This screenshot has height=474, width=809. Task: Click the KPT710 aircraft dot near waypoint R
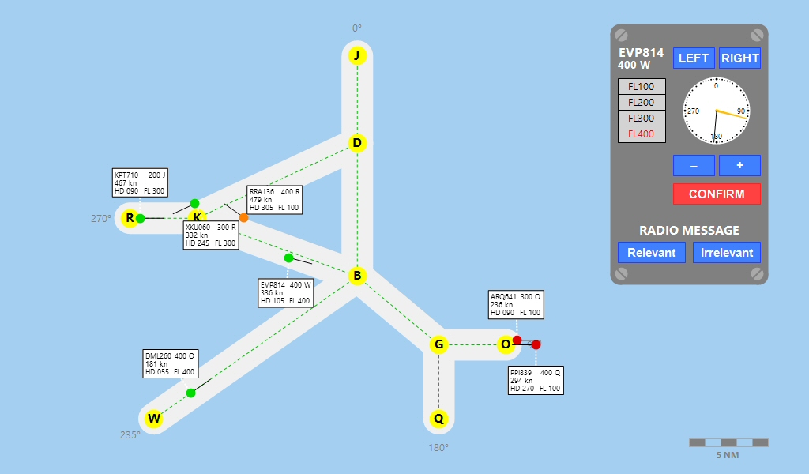140,218
